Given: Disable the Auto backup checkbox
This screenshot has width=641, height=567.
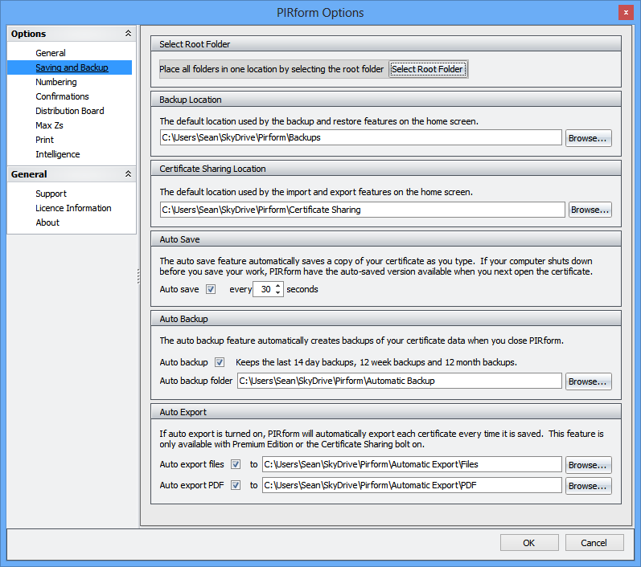Looking at the screenshot, I should tap(220, 362).
